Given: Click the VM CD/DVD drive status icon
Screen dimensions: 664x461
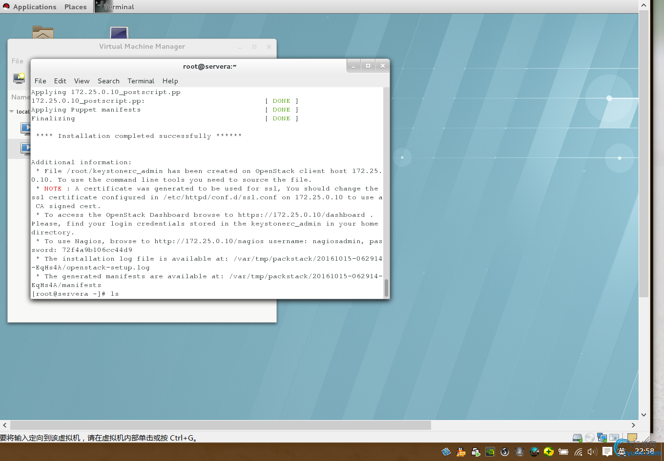Looking at the screenshot, I should pos(590,438).
